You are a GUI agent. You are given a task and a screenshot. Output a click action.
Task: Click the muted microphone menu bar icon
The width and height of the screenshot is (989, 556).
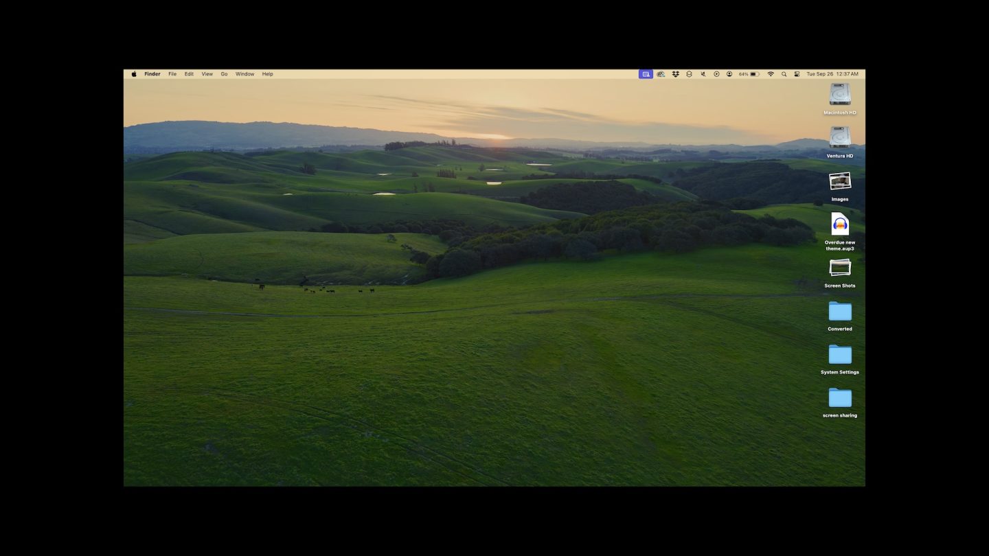(703, 74)
